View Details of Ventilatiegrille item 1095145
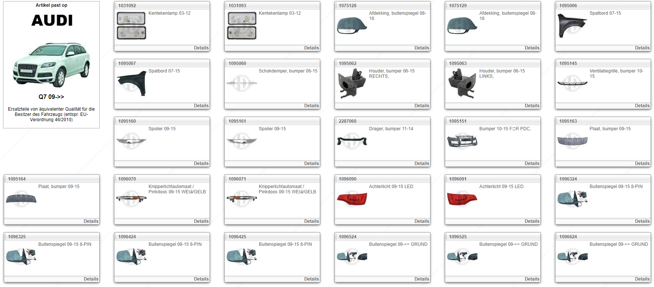Screen dimensions: 654x287 click(x=642, y=106)
